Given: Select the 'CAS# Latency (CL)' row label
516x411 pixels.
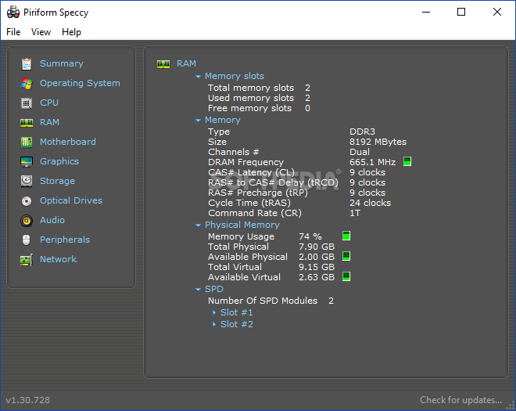Looking at the screenshot, I should pyautogui.click(x=251, y=173).
